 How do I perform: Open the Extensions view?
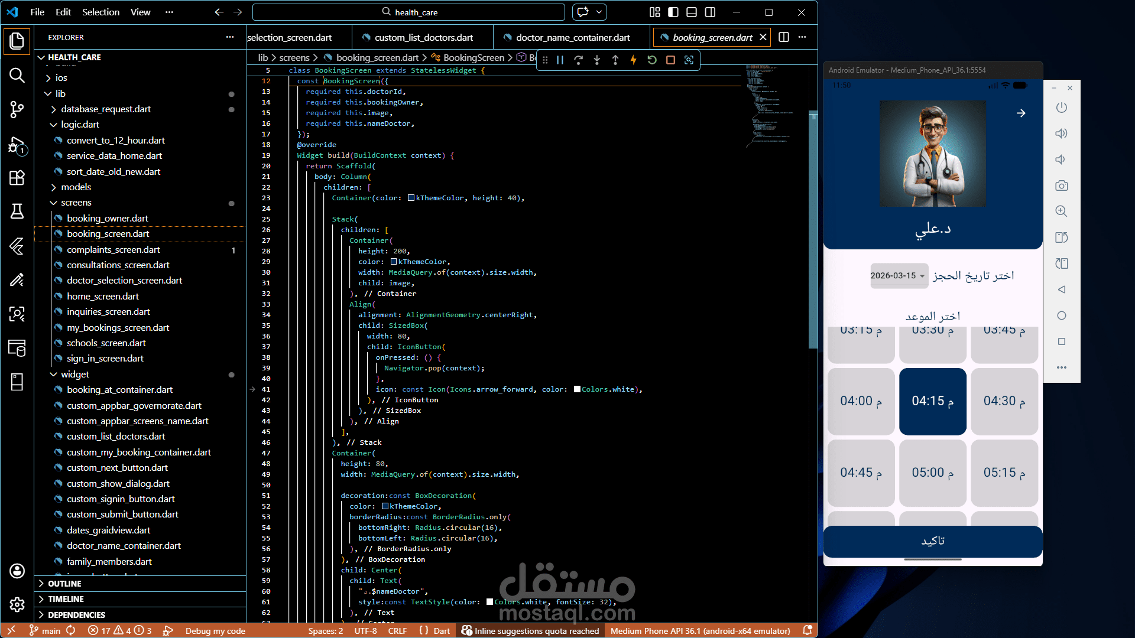tap(17, 178)
